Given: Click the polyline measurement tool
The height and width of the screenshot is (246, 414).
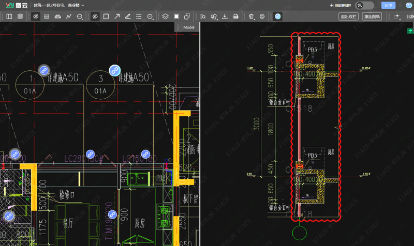Looking at the screenshot, I should 68,17.
